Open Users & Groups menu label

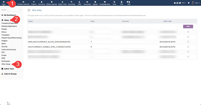10,74
